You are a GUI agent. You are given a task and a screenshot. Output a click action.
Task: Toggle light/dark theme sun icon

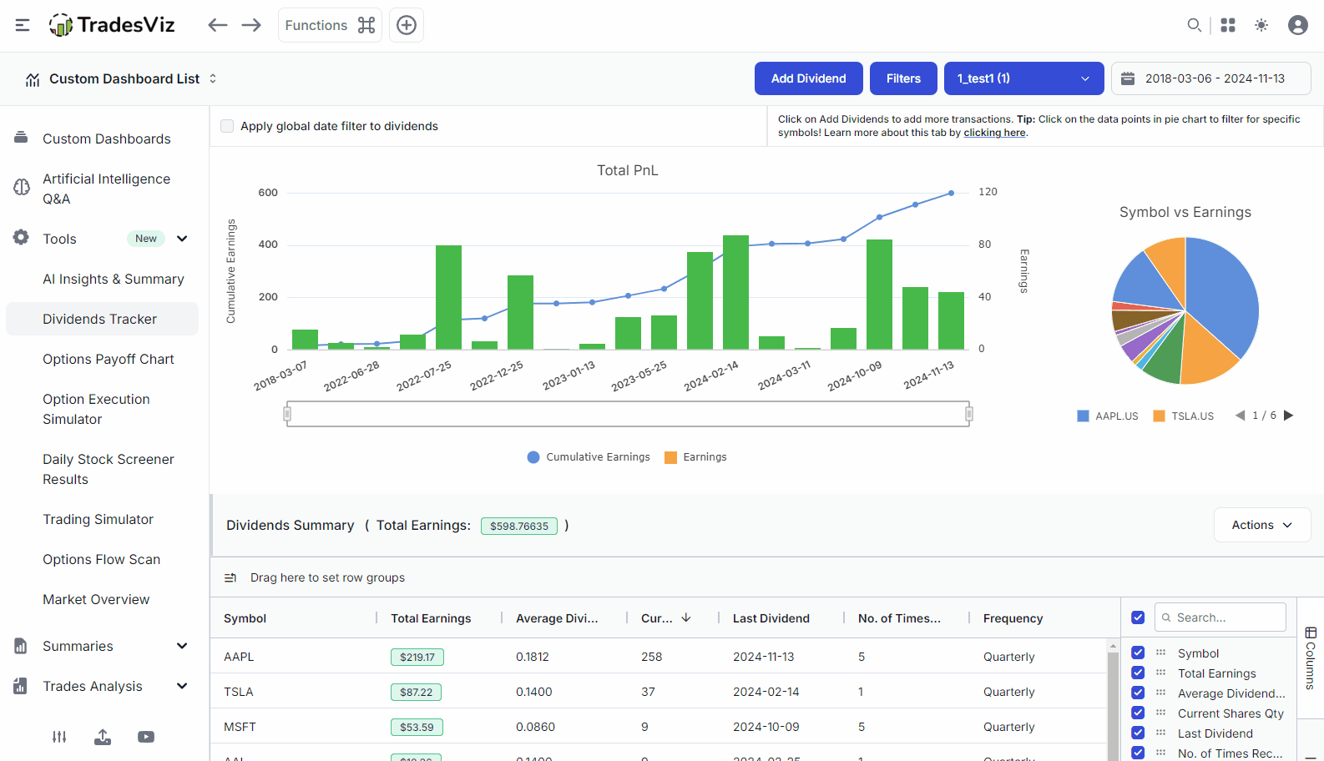[1261, 25]
